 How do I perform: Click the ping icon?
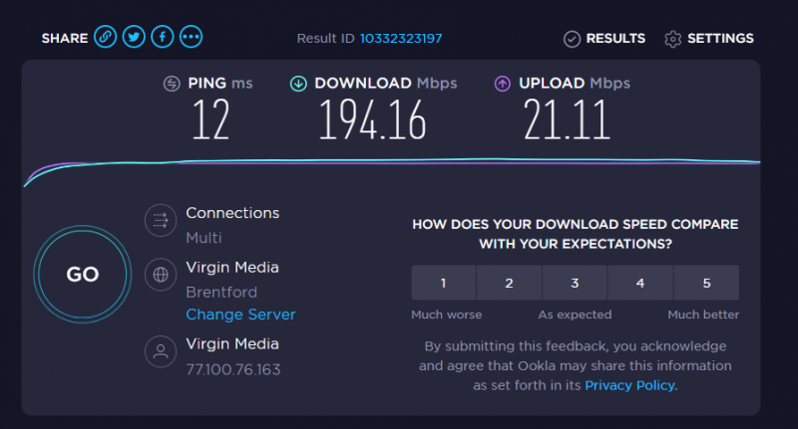pyautogui.click(x=172, y=84)
